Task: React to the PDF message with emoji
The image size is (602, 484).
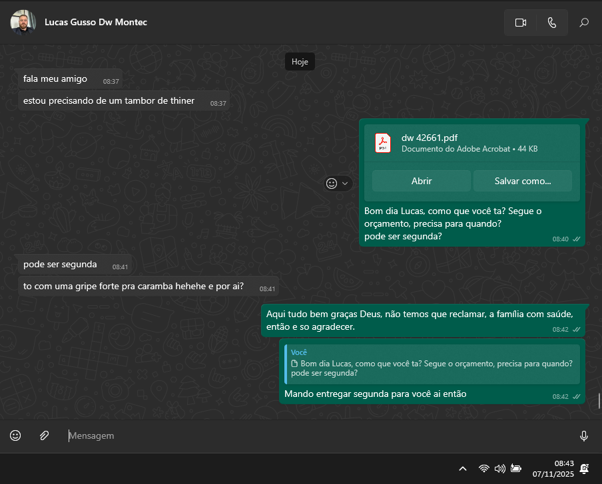Action: click(332, 183)
